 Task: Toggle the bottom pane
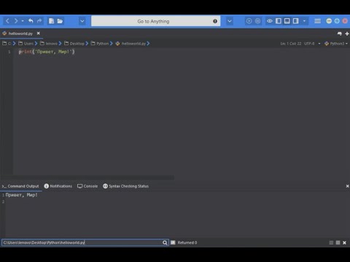pos(287,21)
